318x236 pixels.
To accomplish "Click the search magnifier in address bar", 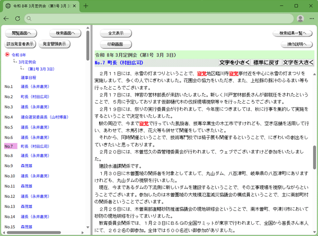I will point(29,19).
